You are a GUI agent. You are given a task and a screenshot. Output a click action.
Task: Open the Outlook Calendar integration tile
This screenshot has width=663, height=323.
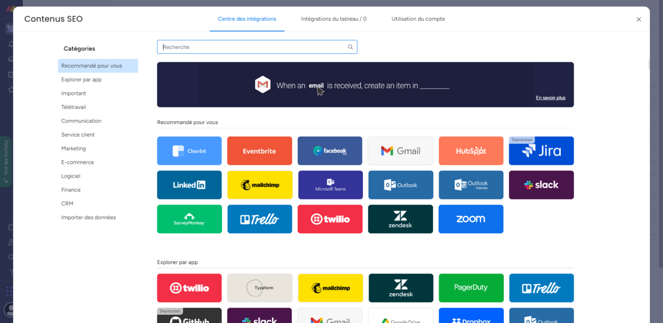point(471,185)
